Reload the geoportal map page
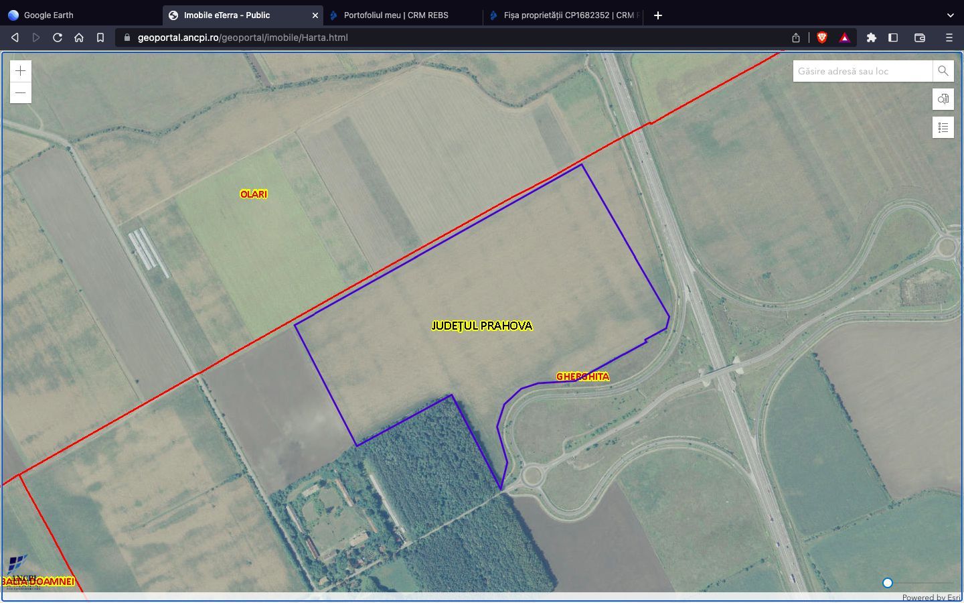This screenshot has width=964, height=603. [58, 38]
